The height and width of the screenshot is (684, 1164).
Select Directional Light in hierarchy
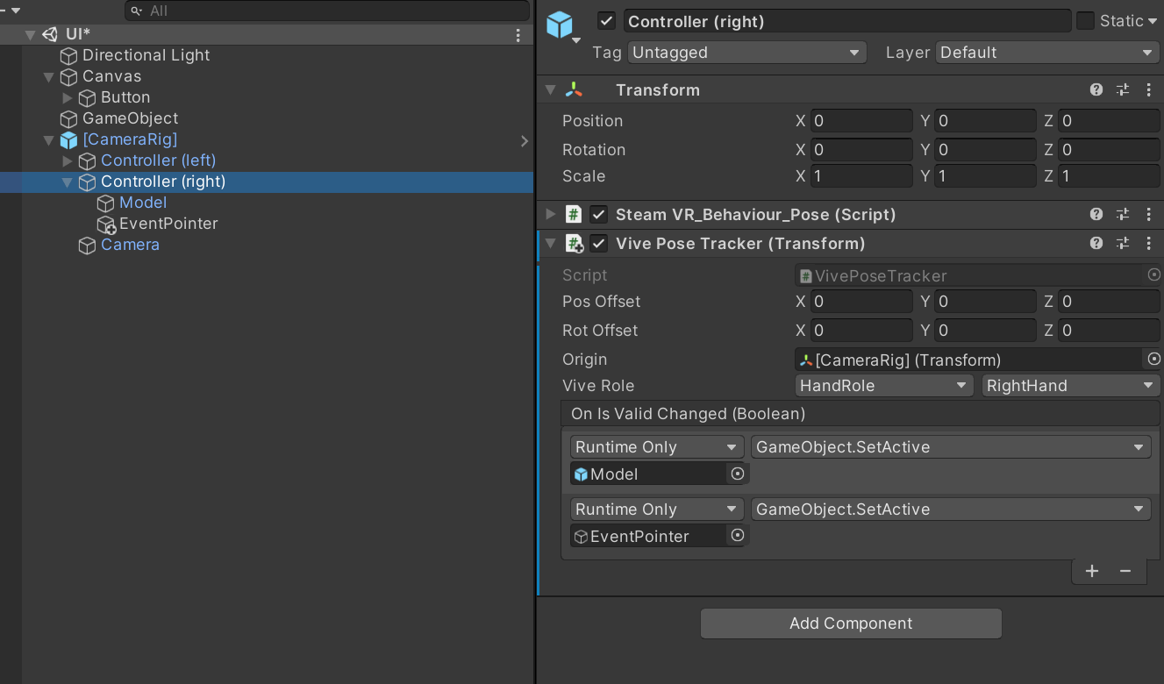pos(146,55)
